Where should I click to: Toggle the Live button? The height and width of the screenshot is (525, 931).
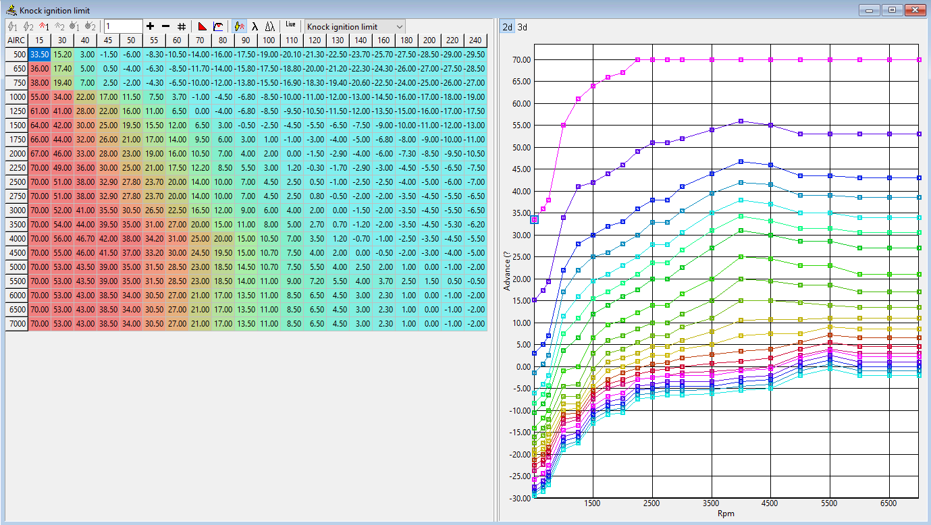(291, 25)
